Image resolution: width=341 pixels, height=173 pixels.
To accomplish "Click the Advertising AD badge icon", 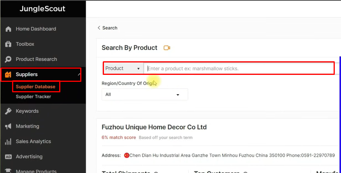I will coord(8,157).
